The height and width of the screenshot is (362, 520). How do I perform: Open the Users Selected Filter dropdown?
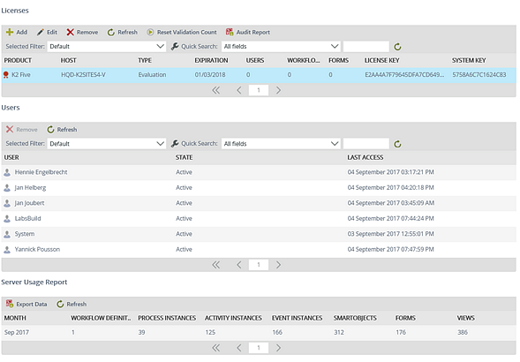[x=107, y=144]
